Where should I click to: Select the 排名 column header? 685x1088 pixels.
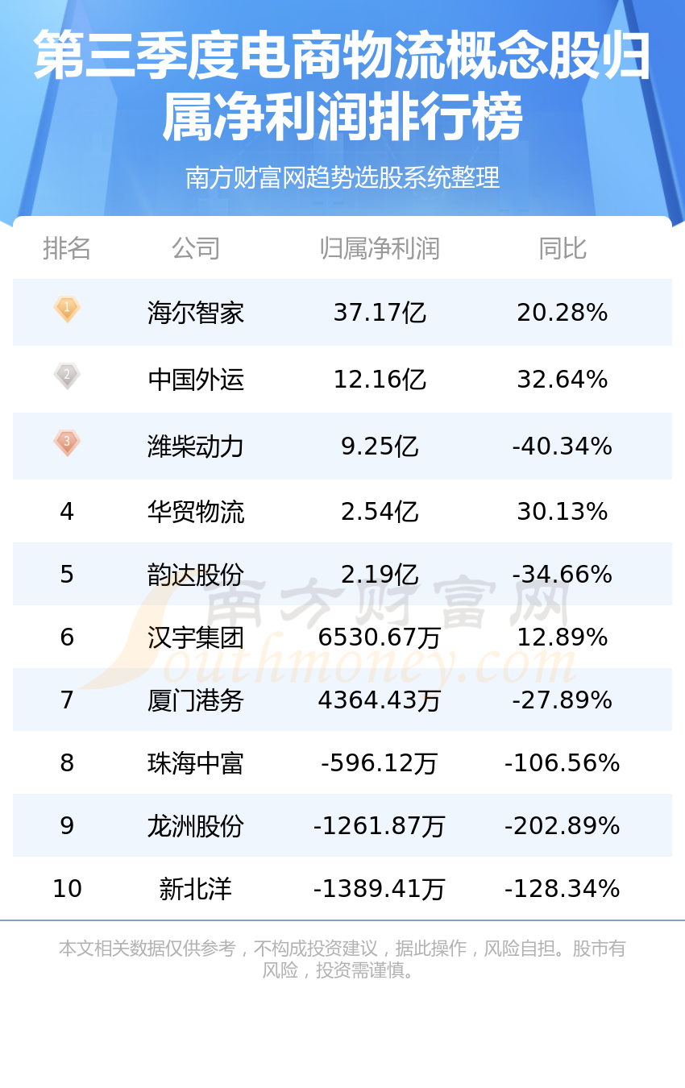click(x=67, y=248)
